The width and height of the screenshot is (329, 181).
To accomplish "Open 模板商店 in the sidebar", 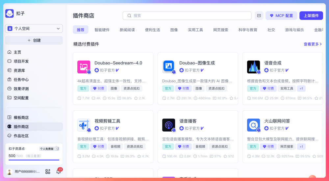I will [x=21, y=117].
